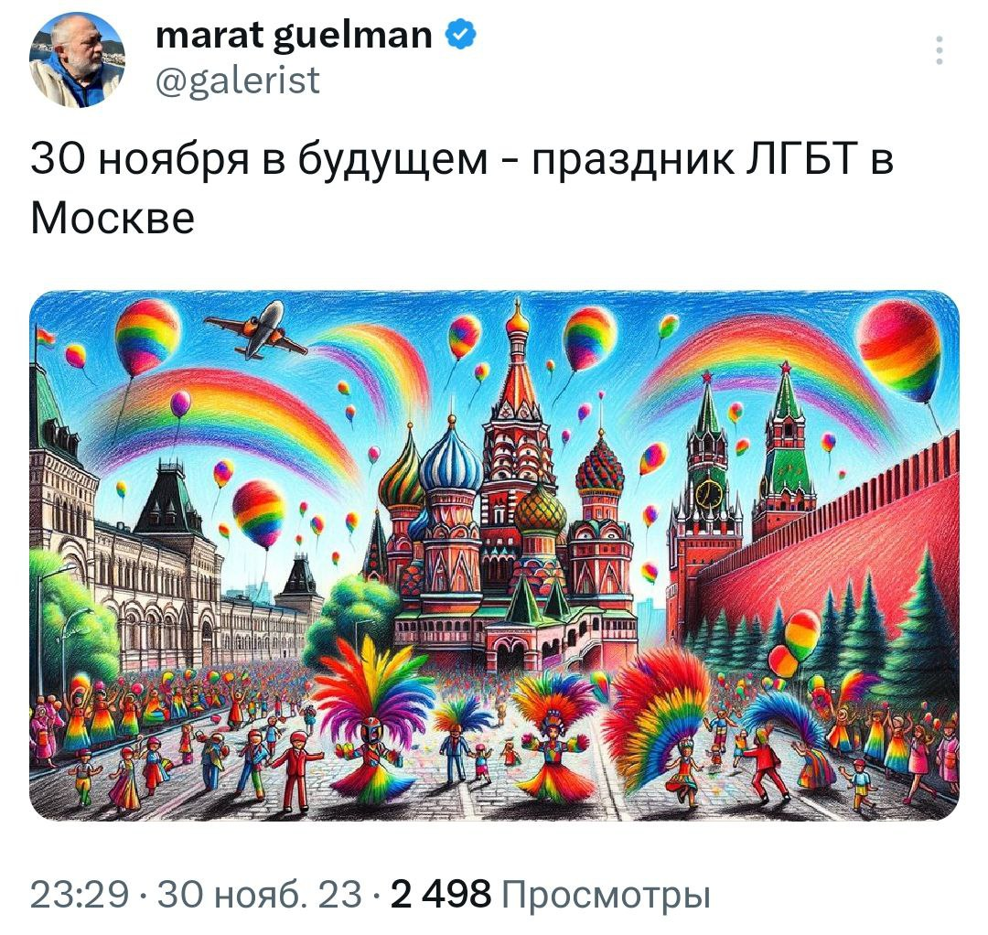Click the word Просмотры

[607, 894]
